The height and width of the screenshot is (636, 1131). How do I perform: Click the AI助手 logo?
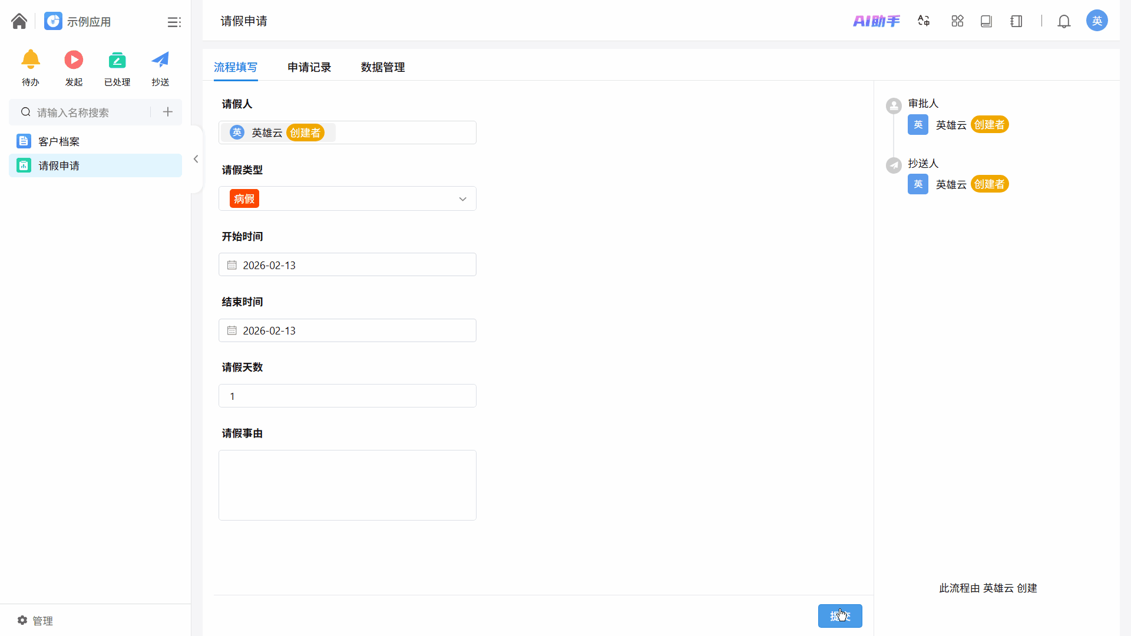tap(876, 21)
